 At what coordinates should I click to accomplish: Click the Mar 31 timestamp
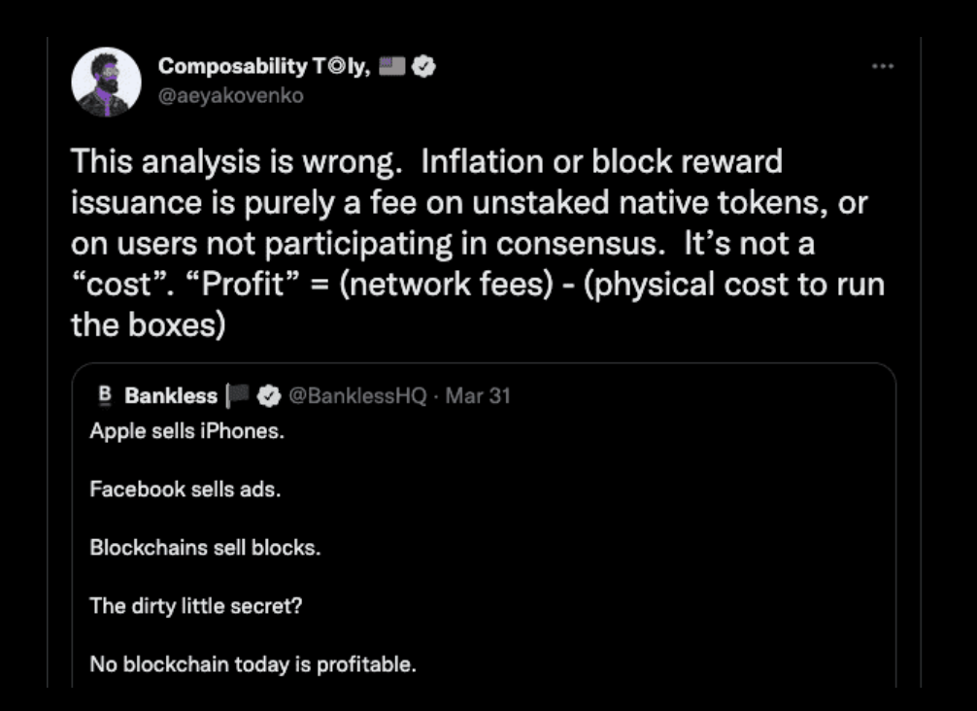coord(478,395)
